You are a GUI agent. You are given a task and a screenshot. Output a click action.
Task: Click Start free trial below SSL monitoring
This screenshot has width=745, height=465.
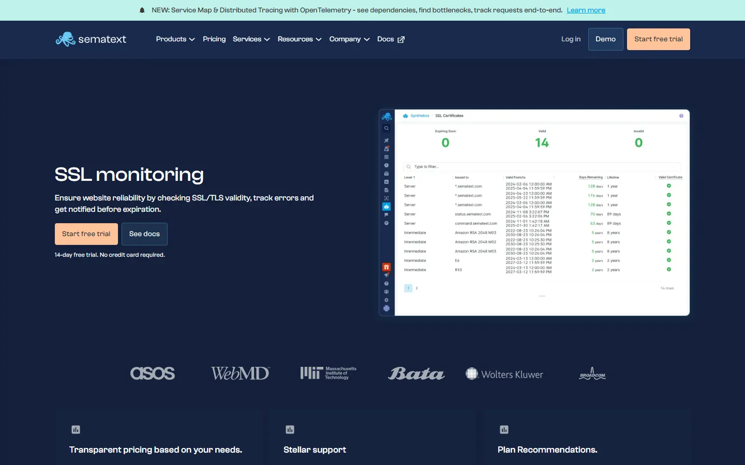[x=86, y=234]
